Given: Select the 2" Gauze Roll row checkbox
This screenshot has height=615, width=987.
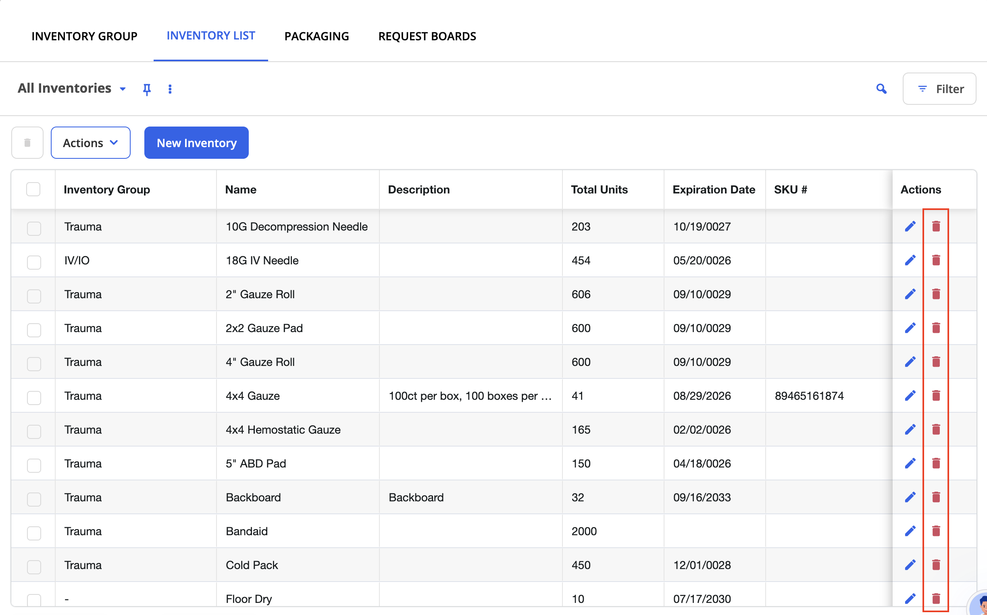Looking at the screenshot, I should tap(34, 296).
